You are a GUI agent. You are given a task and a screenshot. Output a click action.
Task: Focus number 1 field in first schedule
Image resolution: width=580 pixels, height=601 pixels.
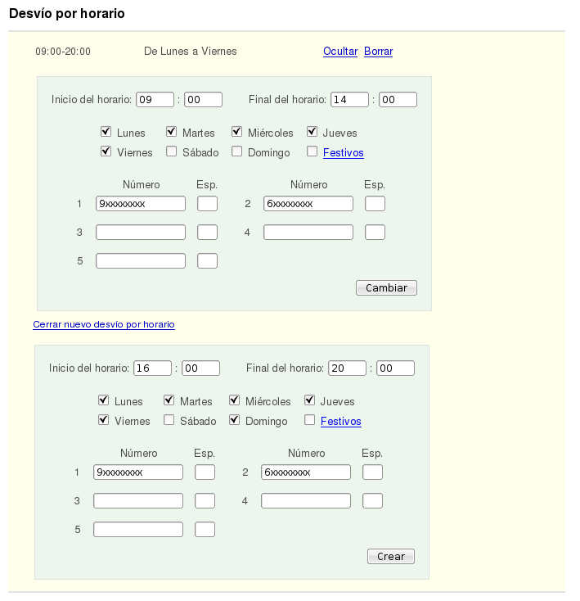coord(141,204)
